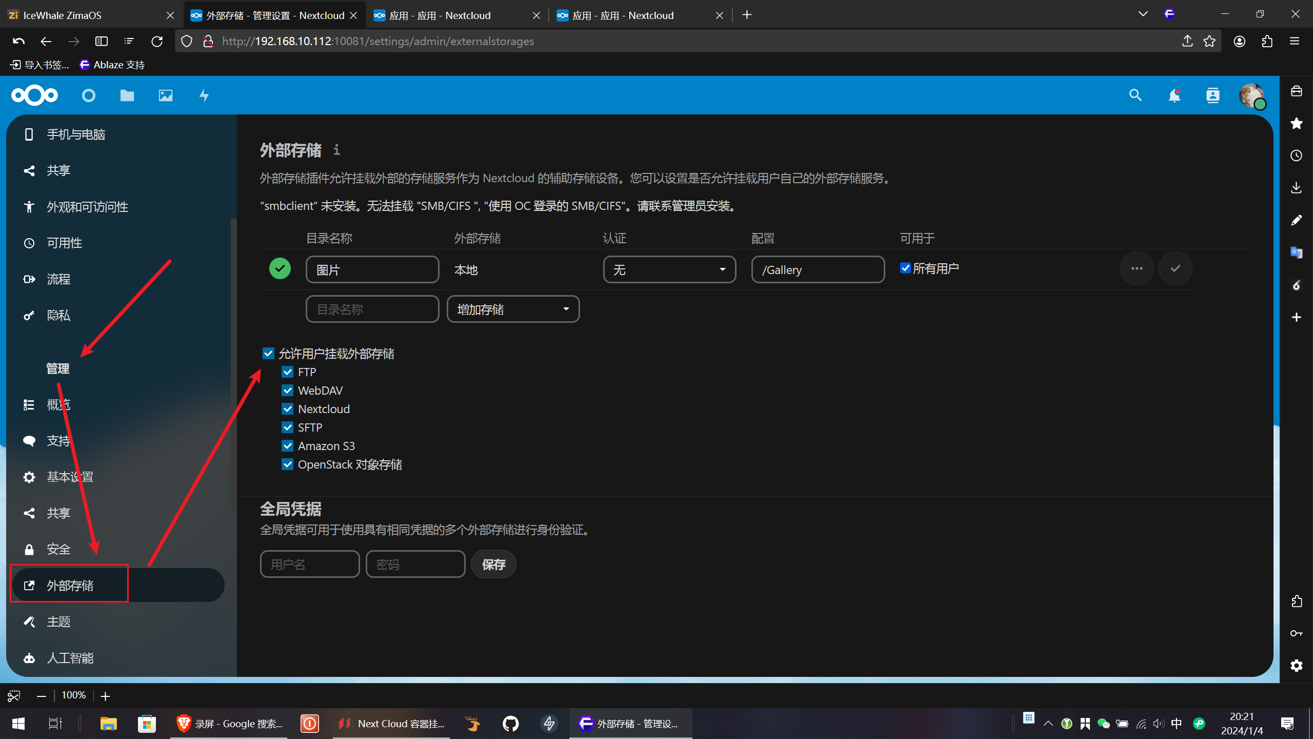Open 人工智能 admin section
This screenshot has width=1313, height=739.
[x=118, y=658]
